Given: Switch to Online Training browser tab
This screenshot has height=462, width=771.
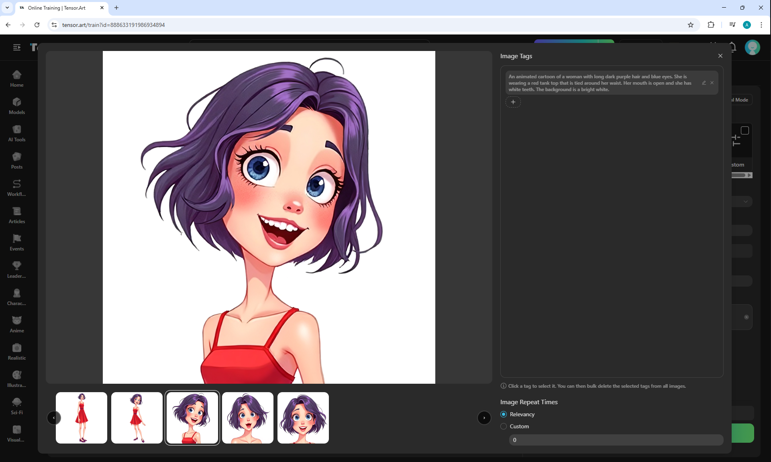Looking at the screenshot, I should [x=60, y=8].
